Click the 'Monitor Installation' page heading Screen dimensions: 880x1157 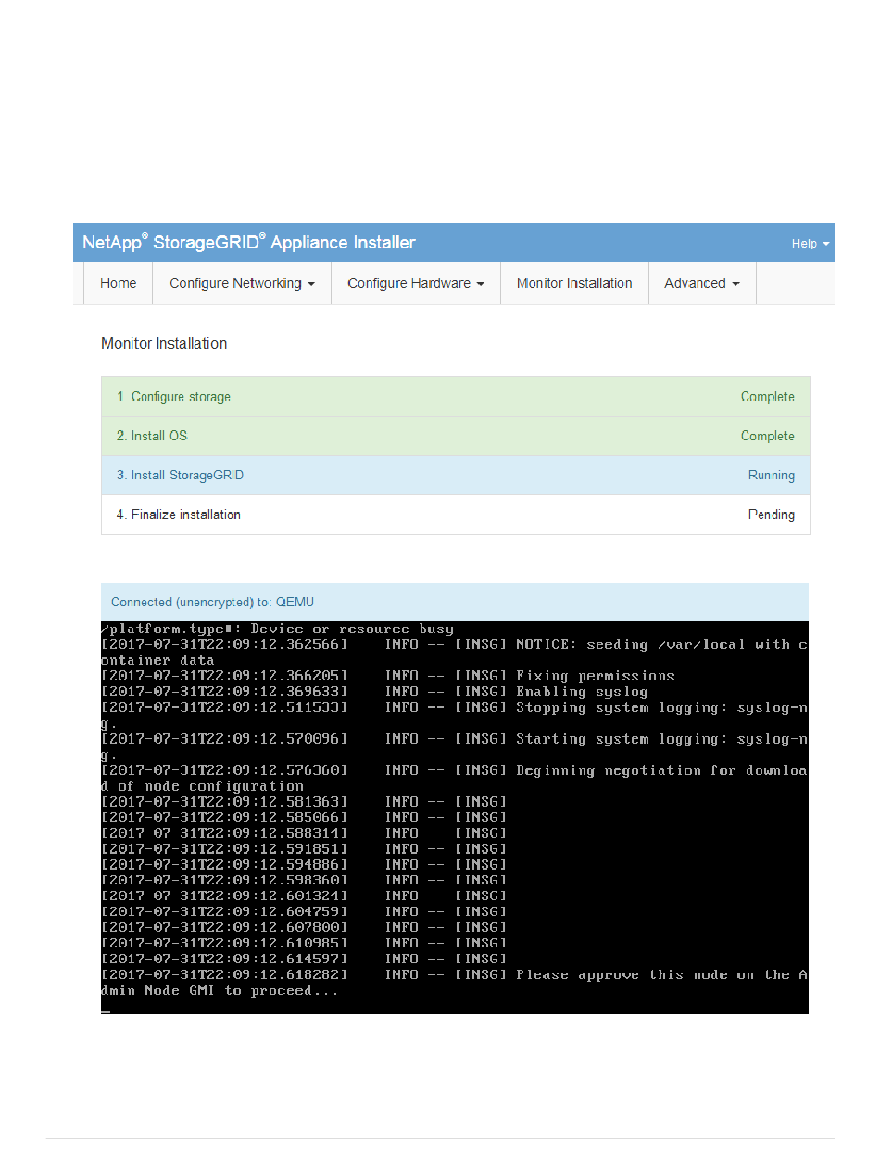pos(164,343)
